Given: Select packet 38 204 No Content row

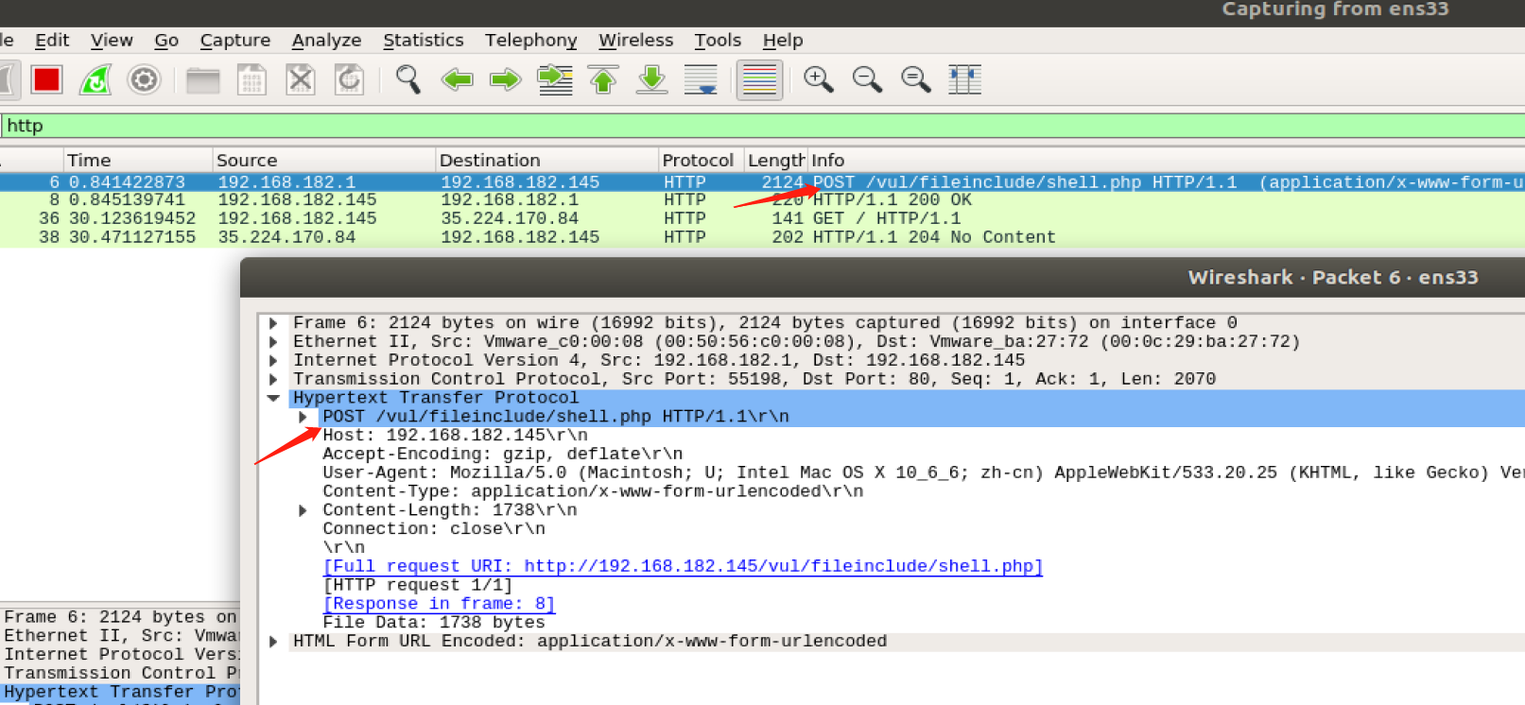Looking at the screenshot, I should [x=762, y=237].
